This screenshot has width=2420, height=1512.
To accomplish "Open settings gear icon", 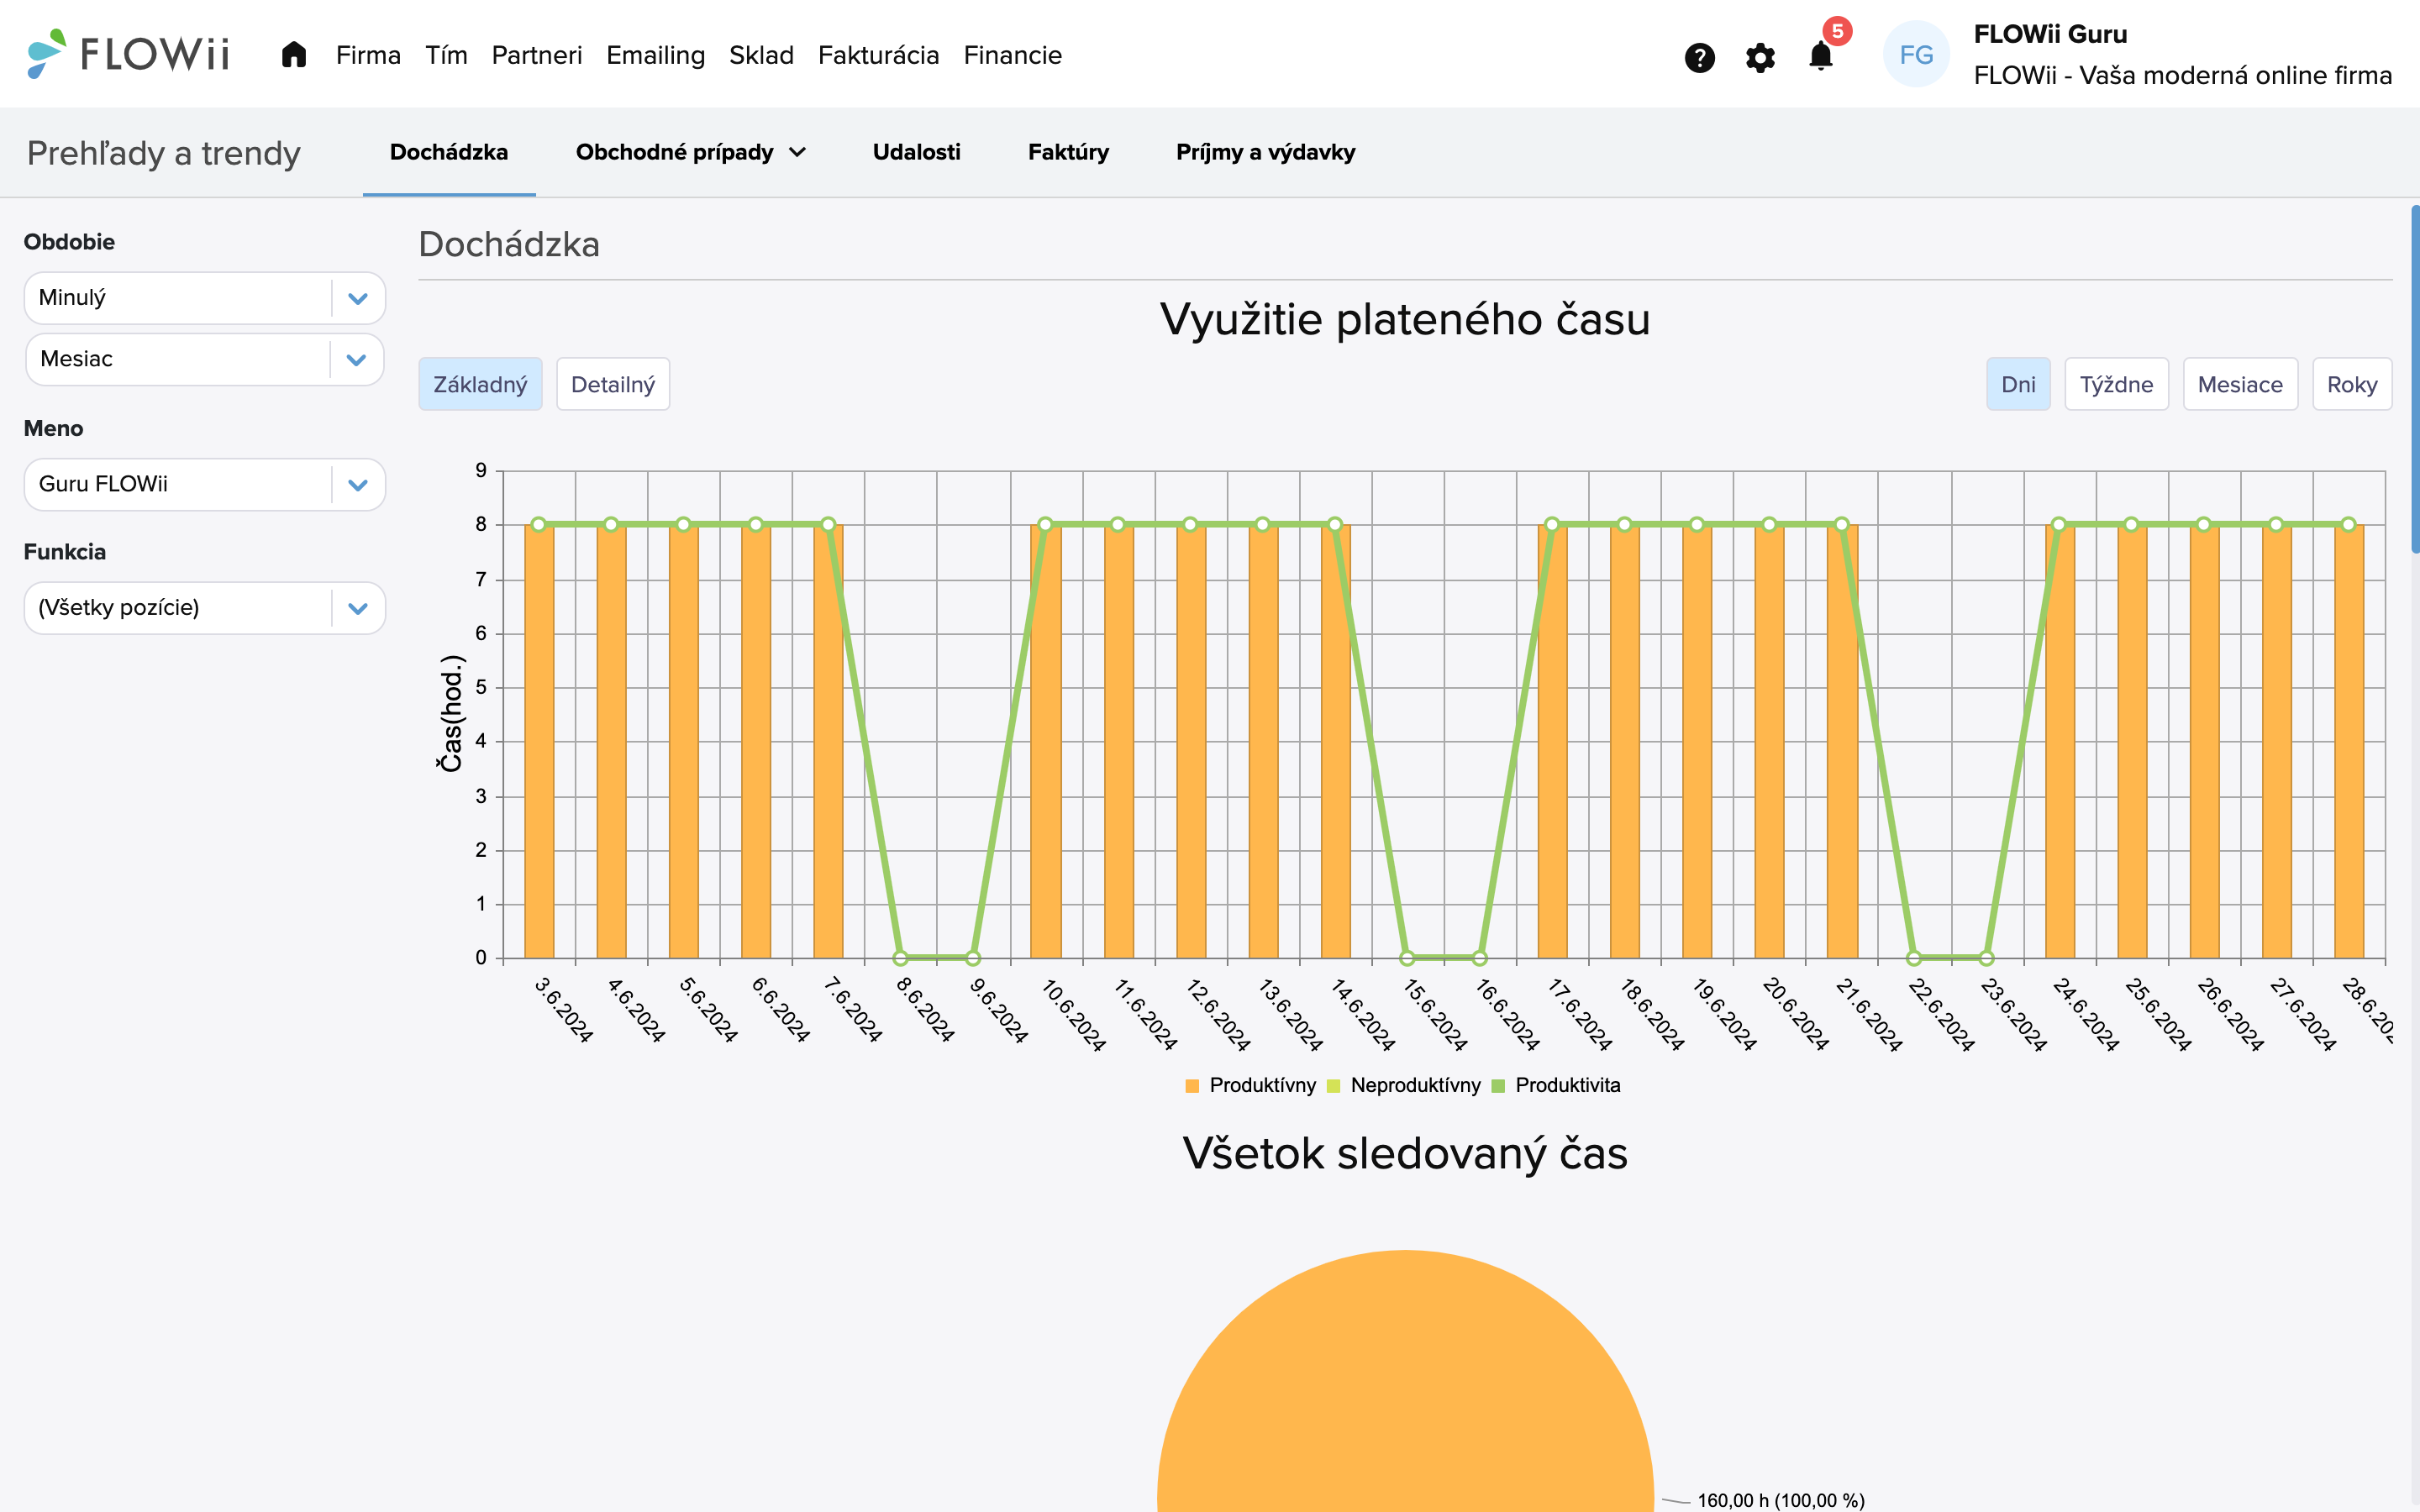I will (1760, 57).
